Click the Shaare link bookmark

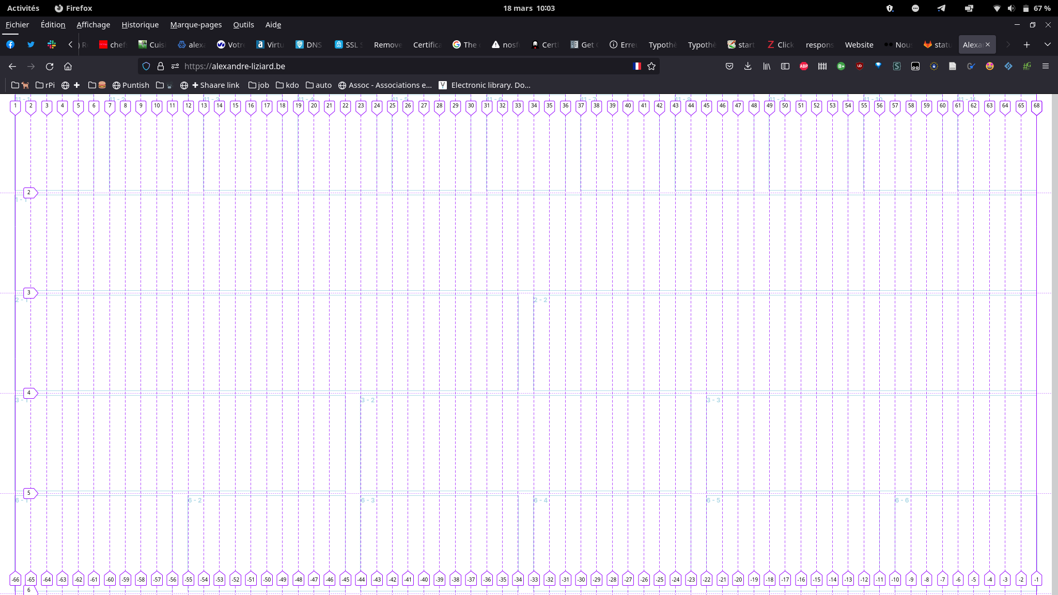pyautogui.click(x=215, y=85)
